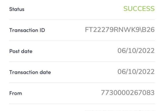Click the divider below the Transaction ID row
This screenshot has height=111, width=164.
point(82,41)
